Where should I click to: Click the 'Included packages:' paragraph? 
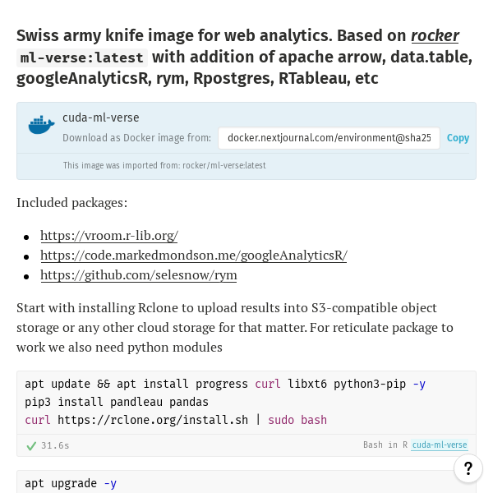click(x=72, y=203)
